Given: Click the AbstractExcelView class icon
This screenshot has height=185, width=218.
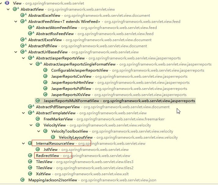Looking at the screenshot, I should 23,15.
